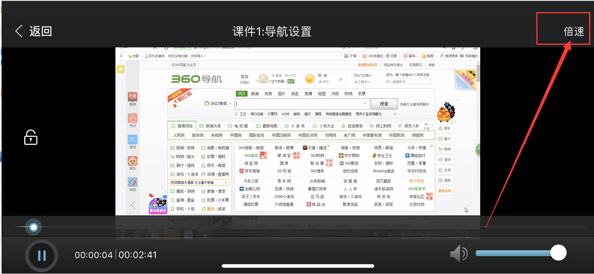Click the 游戏 gamepad sidebar icon
Screen dimensions: 594x274
[132, 141]
